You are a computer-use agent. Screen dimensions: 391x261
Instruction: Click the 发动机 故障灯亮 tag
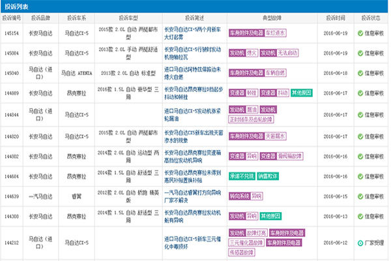tap(248, 233)
